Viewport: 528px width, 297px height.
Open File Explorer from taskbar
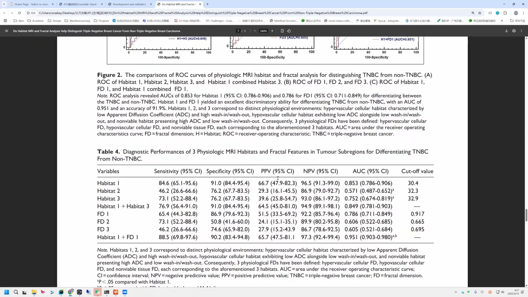[34, 292]
